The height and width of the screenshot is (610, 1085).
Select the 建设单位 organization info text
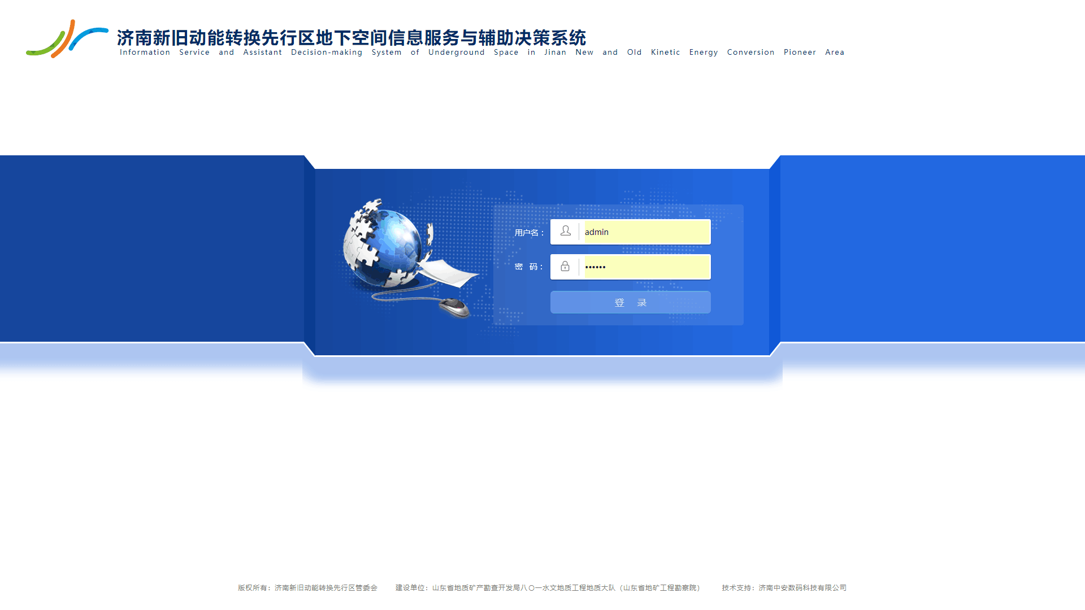pos(549,587)
